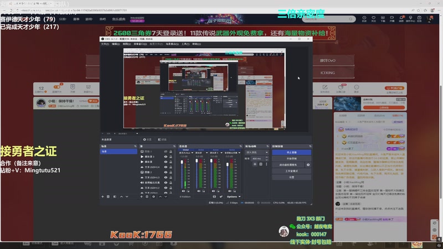Move scene up in Scenes panel
Viewport: 443px width, 249px height.
[x=121, y=196]
